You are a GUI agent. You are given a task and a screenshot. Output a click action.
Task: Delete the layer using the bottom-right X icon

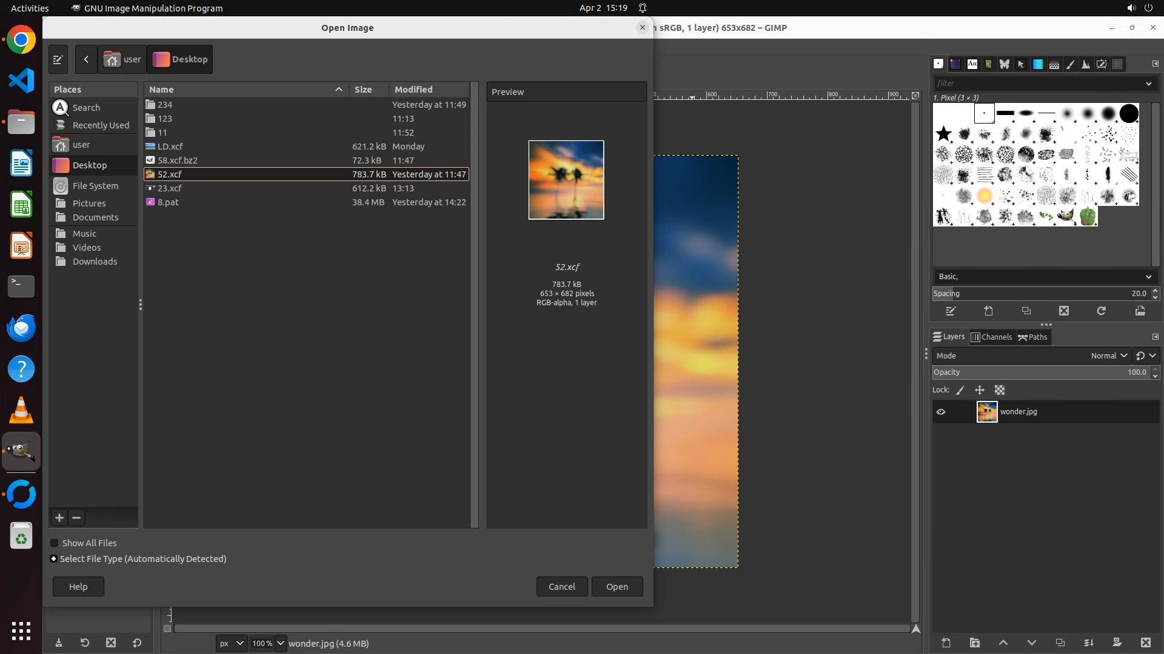tap(1145, 643)
